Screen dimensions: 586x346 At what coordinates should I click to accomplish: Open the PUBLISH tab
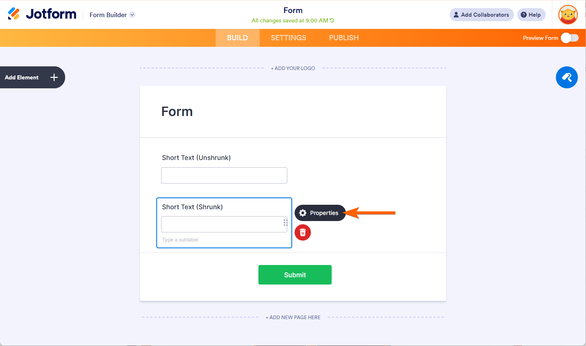(x=344, y=38)
